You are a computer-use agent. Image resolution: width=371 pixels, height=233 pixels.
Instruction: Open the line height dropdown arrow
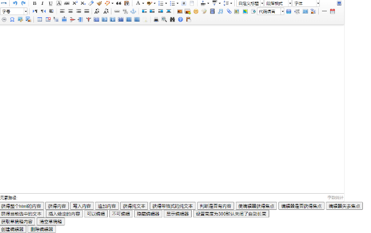pos(231,3)
